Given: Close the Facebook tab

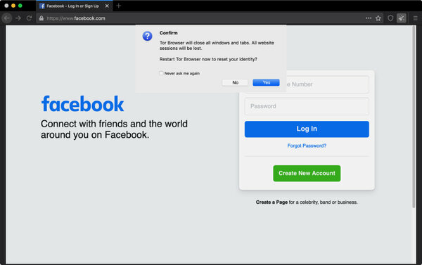Looking at the screenshot, I should [107, 6].
